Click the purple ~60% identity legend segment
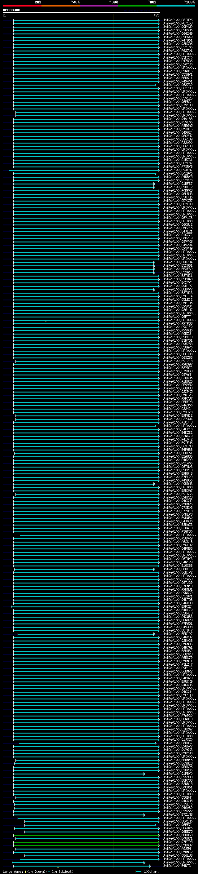The image size is (198, 874). click(99, 6)
